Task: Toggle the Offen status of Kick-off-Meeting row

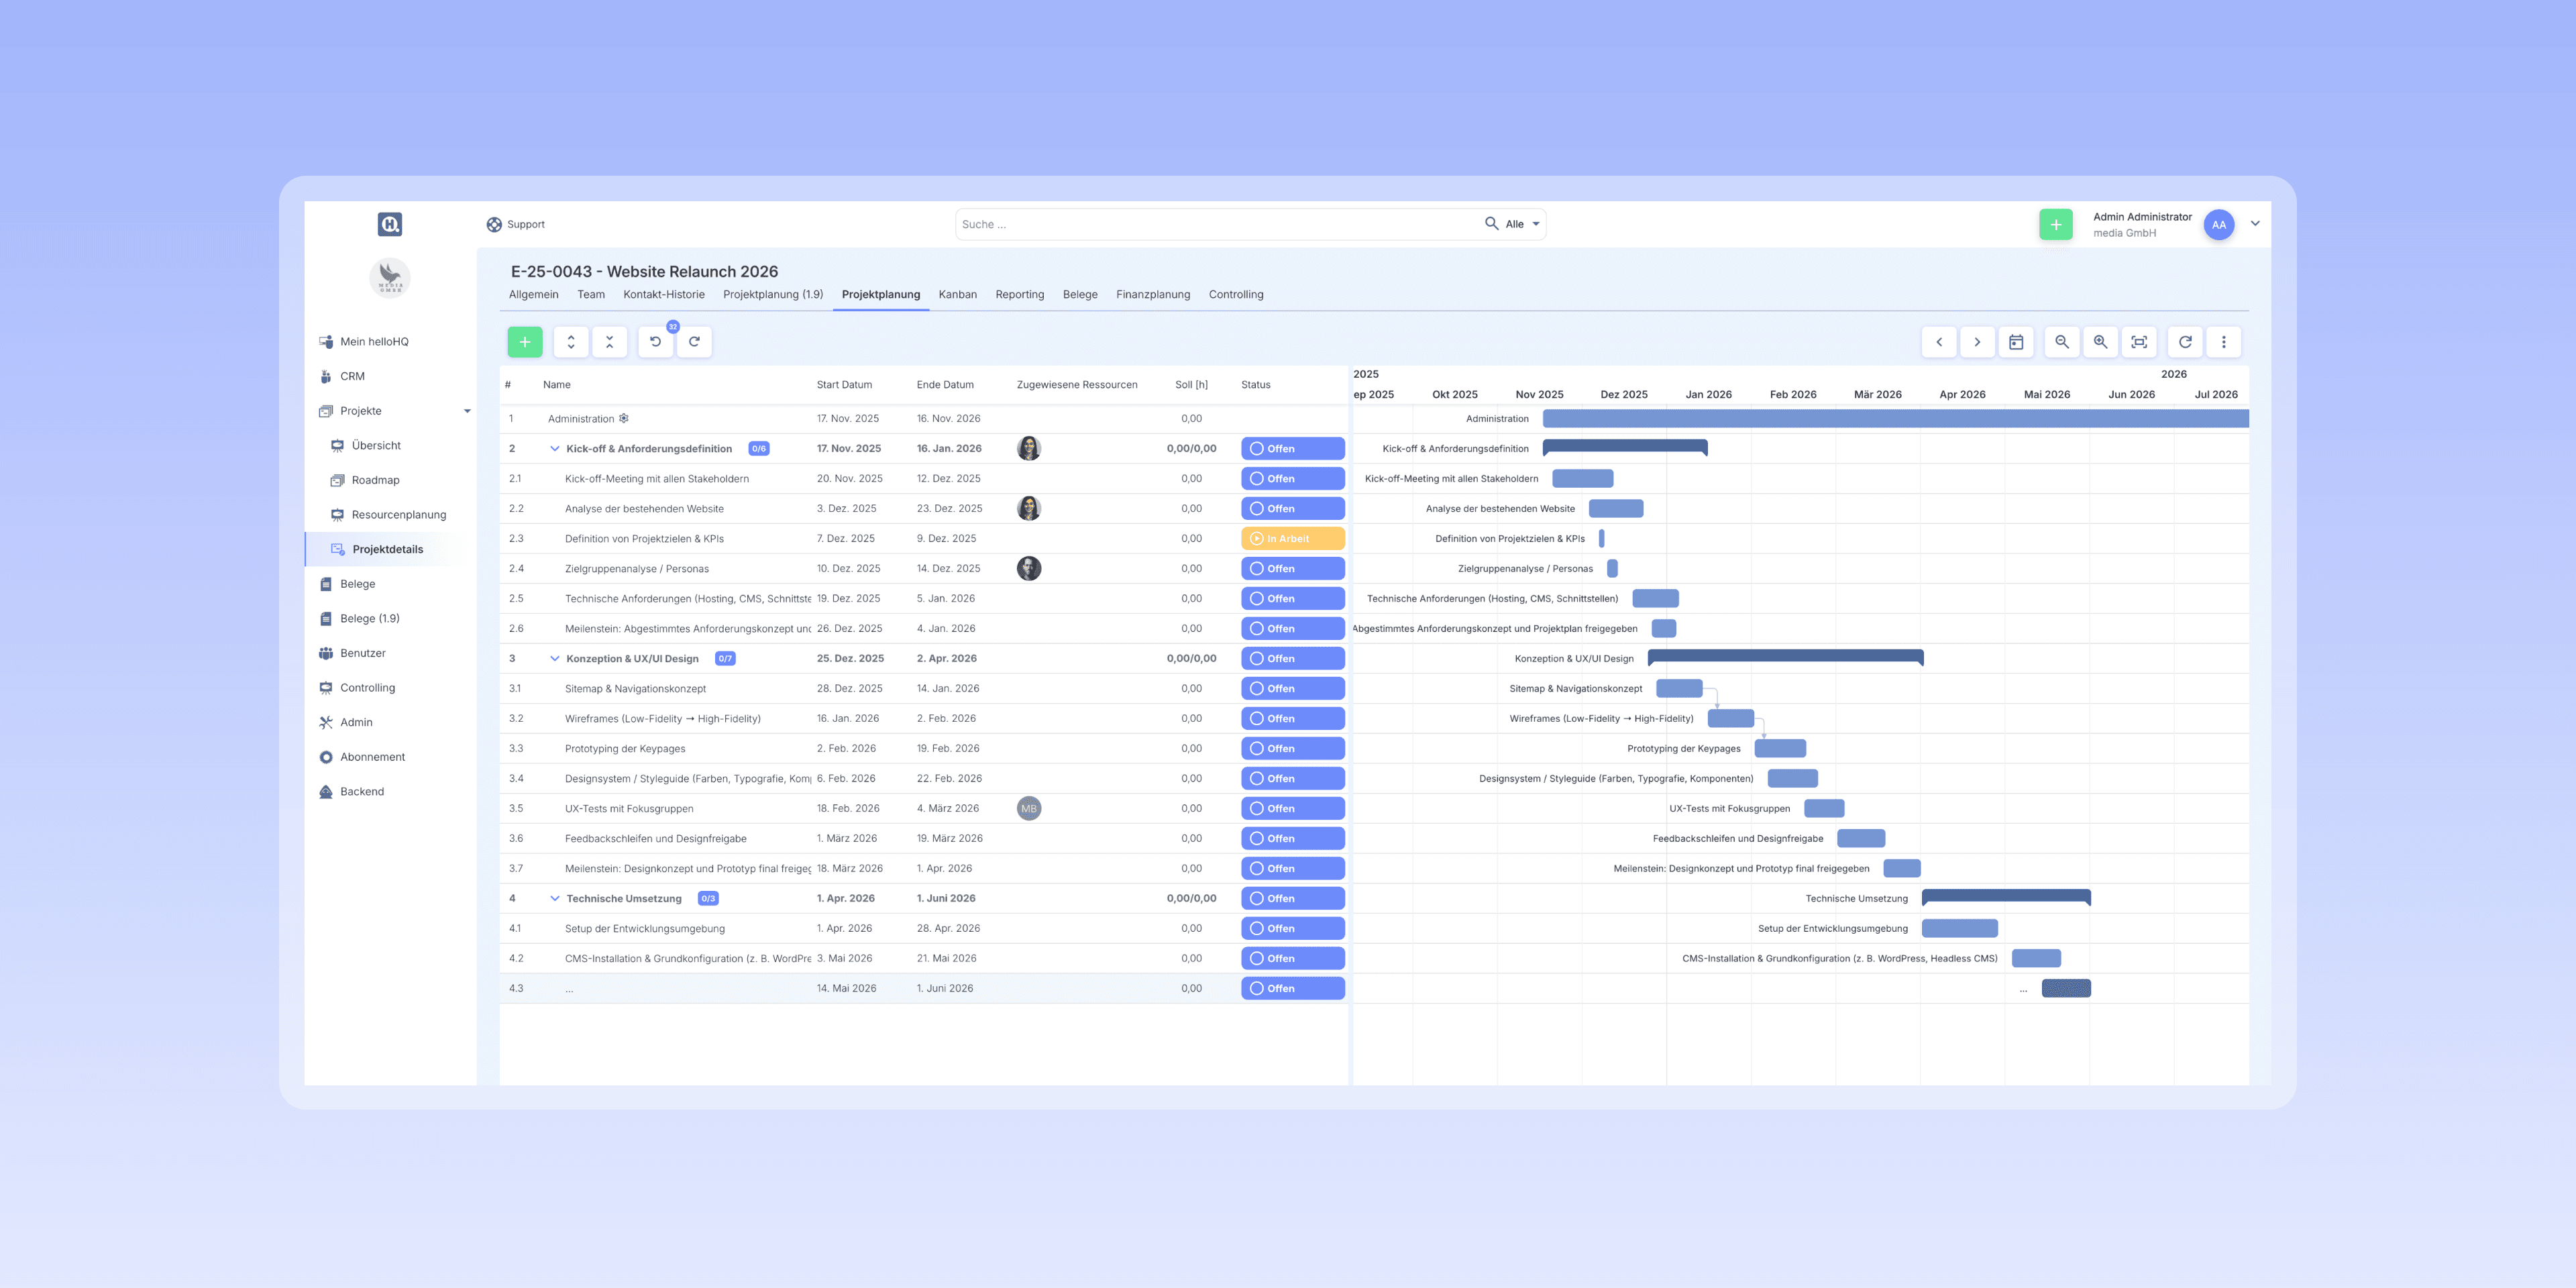Action: point(1292,479)
